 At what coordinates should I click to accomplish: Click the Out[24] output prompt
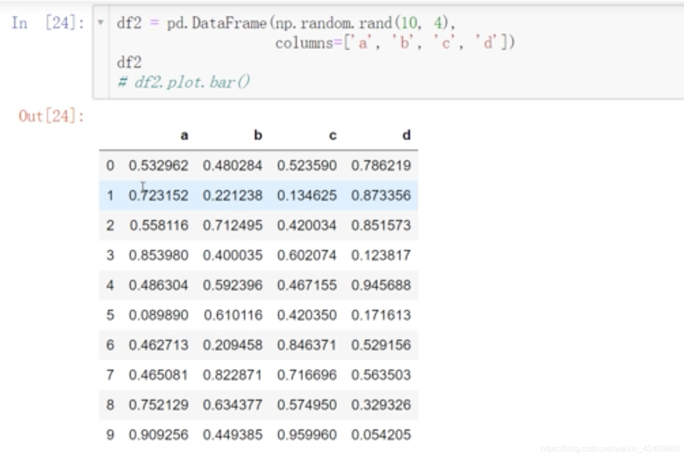[x=52, y=116]
